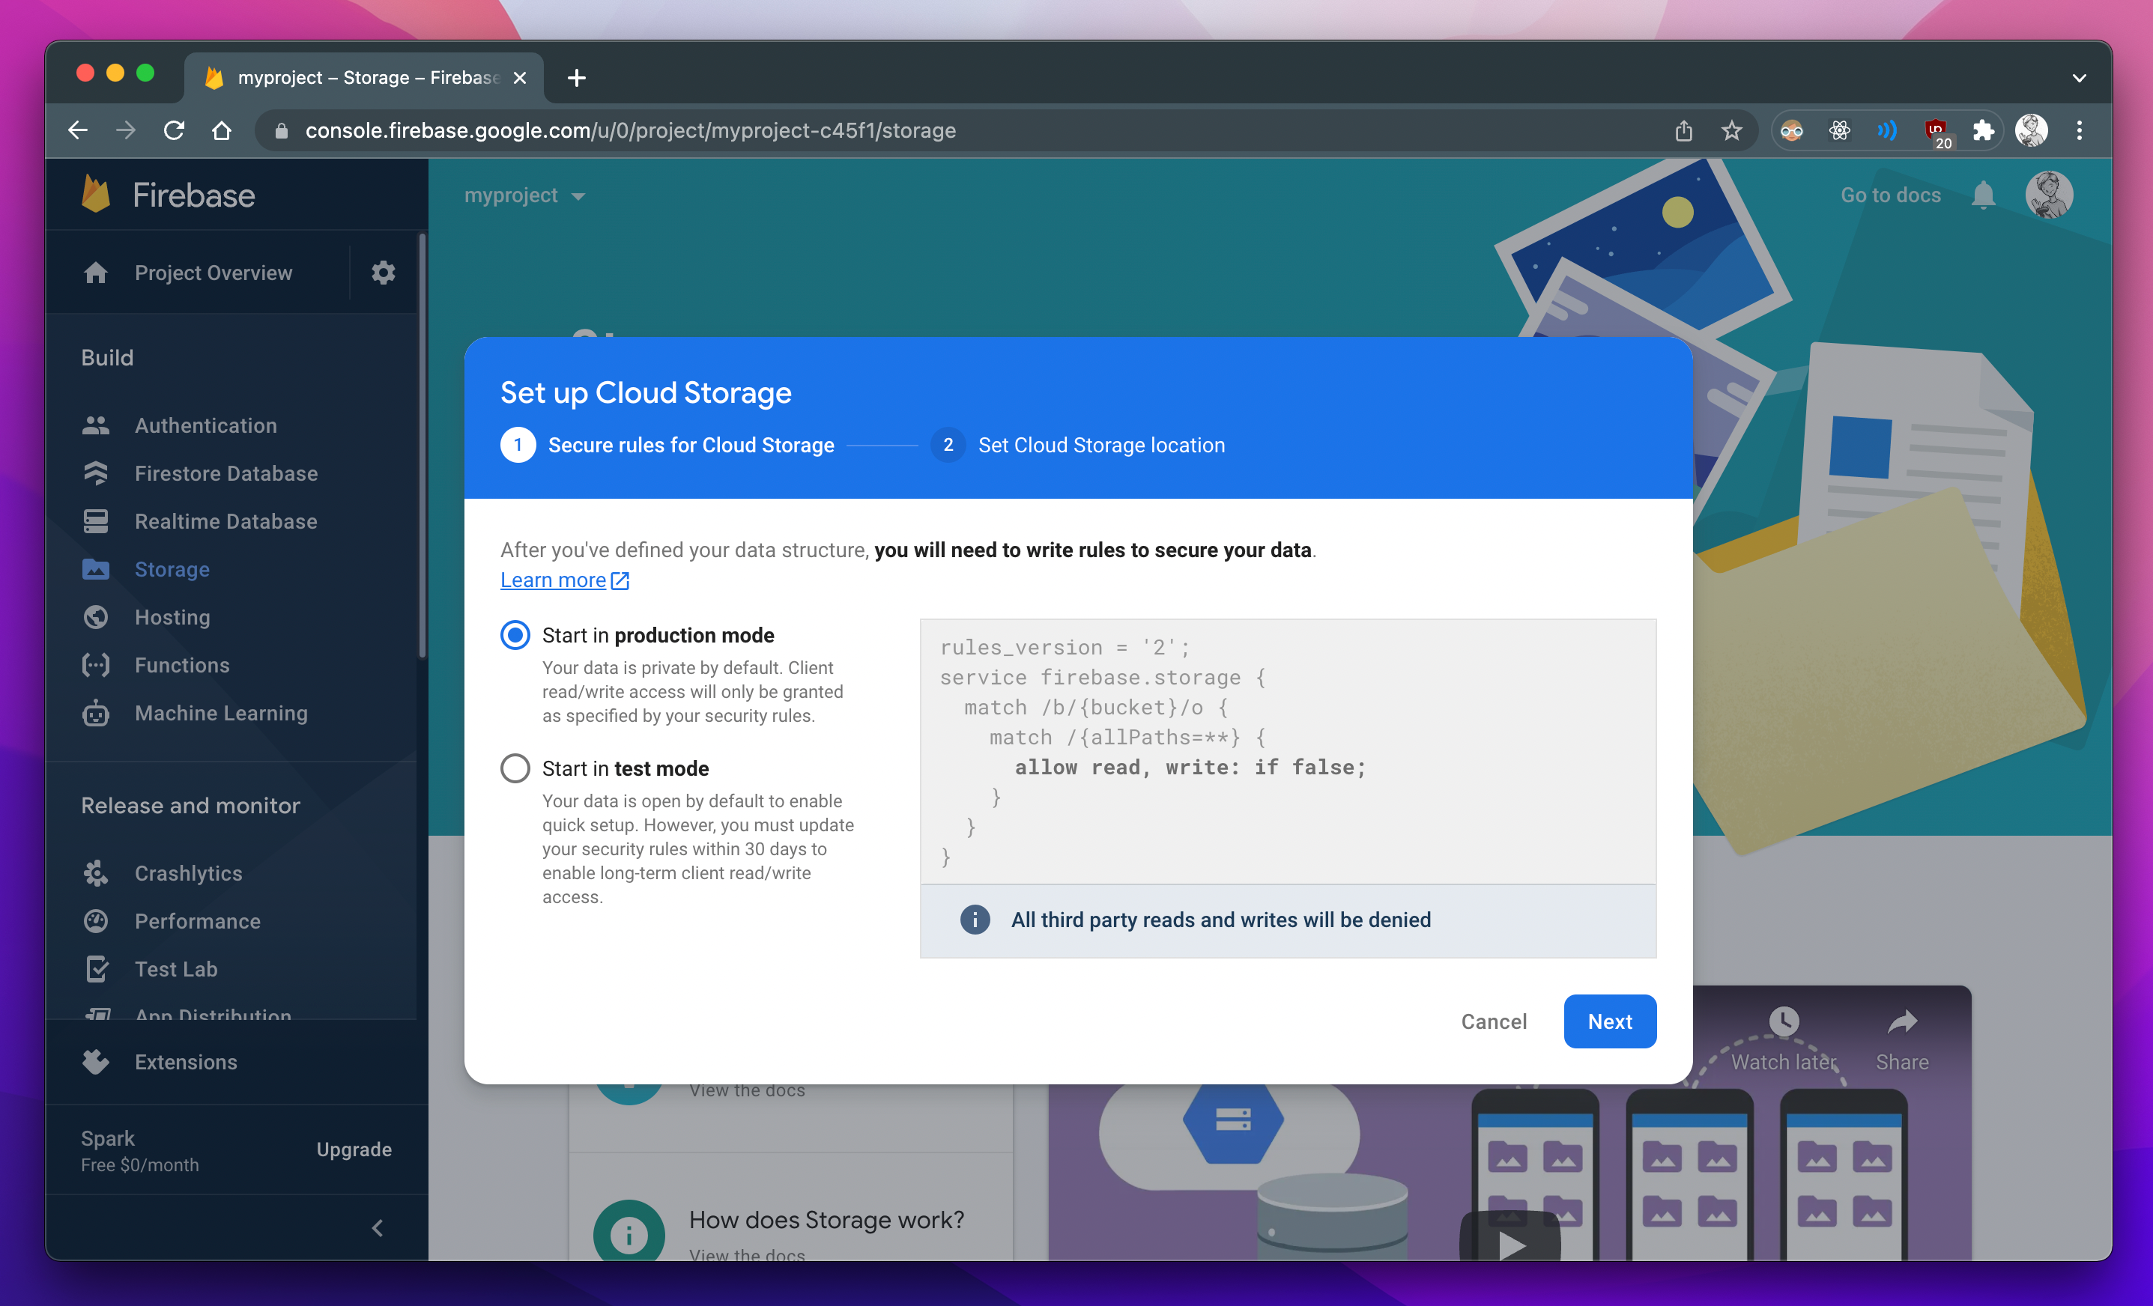Go back with the browser back arrow
Viewport: 2153px width, 1306px height.
coord(79,131)
